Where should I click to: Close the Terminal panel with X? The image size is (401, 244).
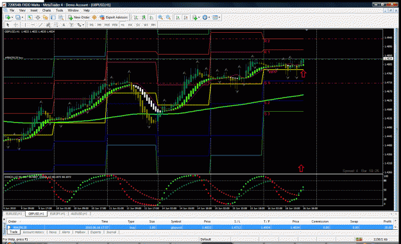tap(4, 220)
